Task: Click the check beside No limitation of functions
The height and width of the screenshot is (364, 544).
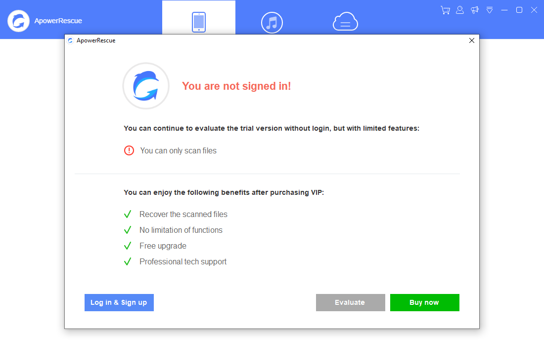Action: click(x=128, y=230)
